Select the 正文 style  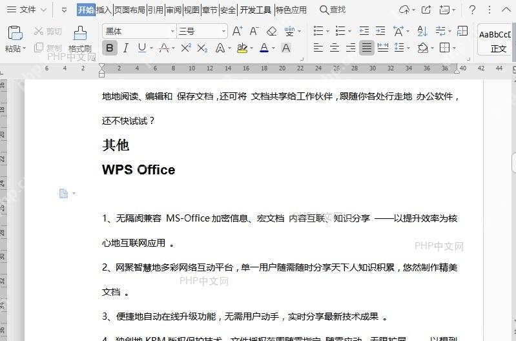(x=495, y=41)
